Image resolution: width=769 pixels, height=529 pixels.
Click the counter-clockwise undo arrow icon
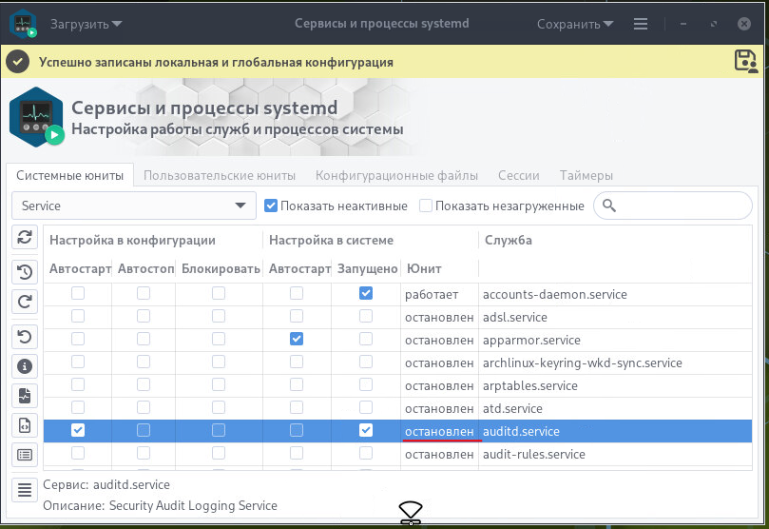click(25, 336)
